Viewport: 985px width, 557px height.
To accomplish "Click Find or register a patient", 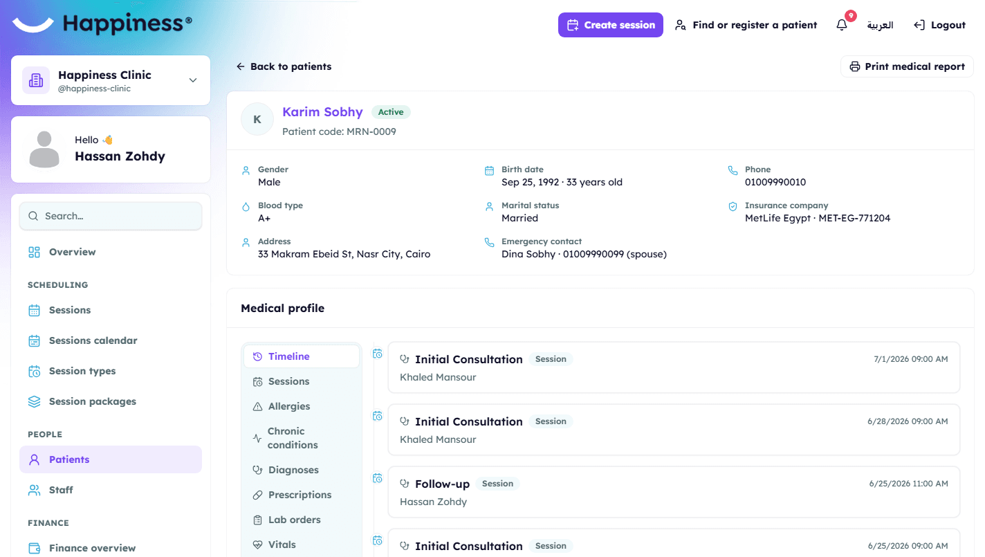I will click(746, 25).
